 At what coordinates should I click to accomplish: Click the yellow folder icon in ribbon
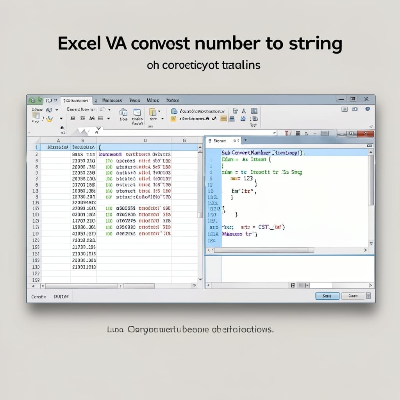[153, 112]
